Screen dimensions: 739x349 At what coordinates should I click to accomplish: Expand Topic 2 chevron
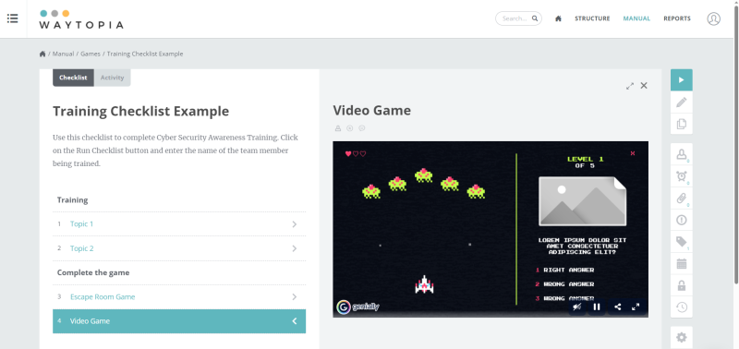click(294, 248)
